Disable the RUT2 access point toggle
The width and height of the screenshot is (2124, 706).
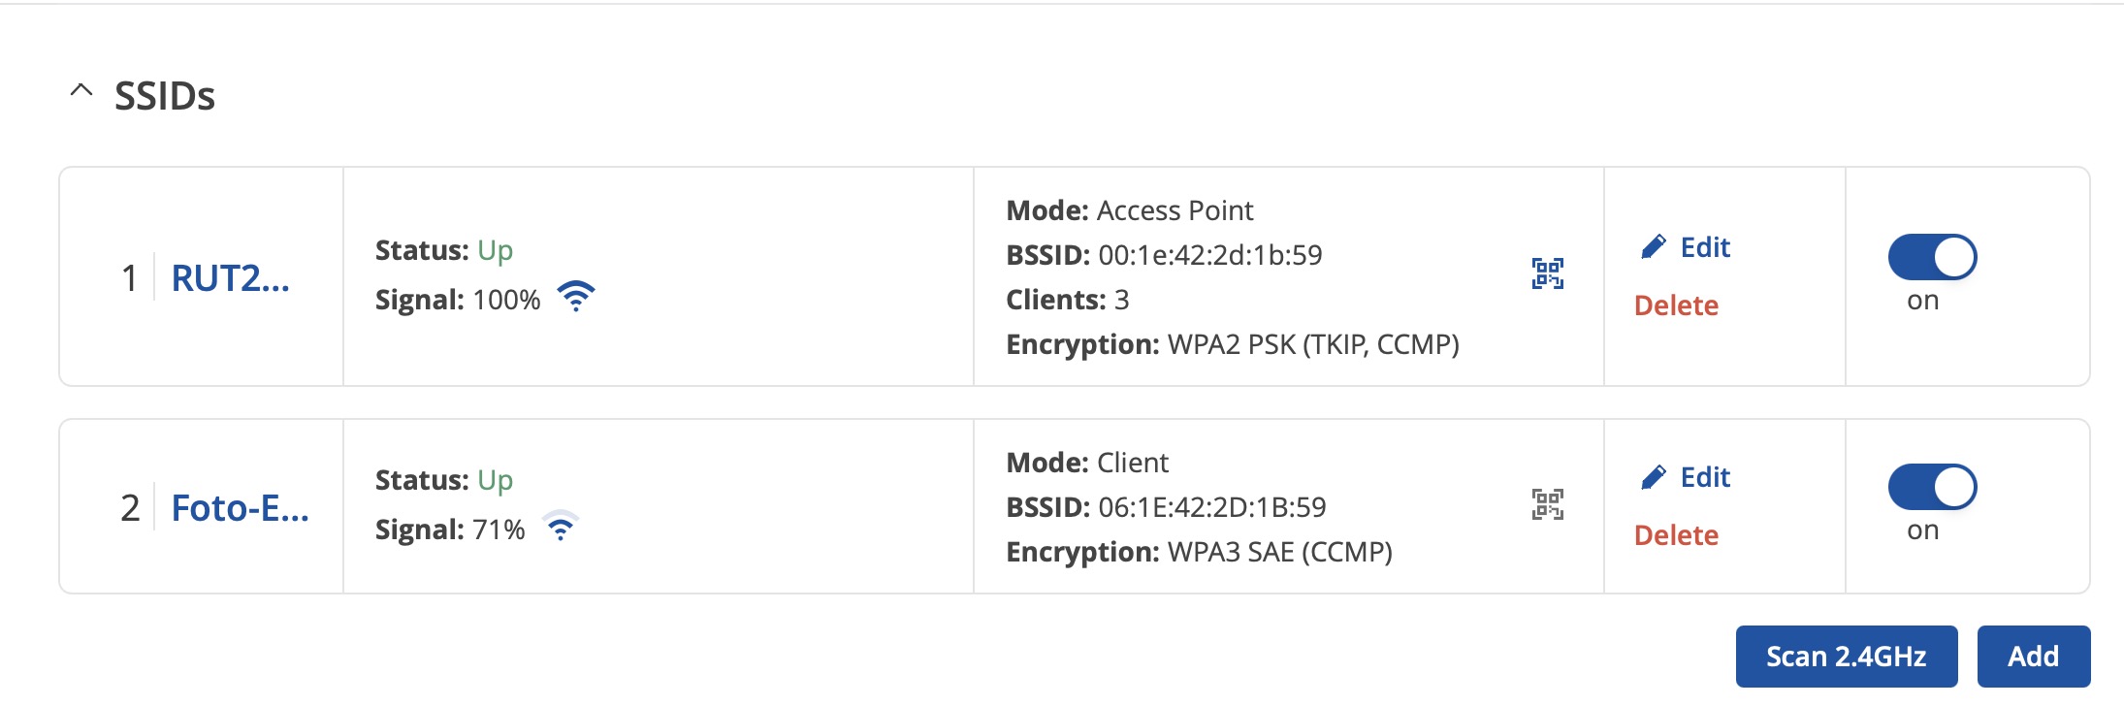tap(1932, 257)
